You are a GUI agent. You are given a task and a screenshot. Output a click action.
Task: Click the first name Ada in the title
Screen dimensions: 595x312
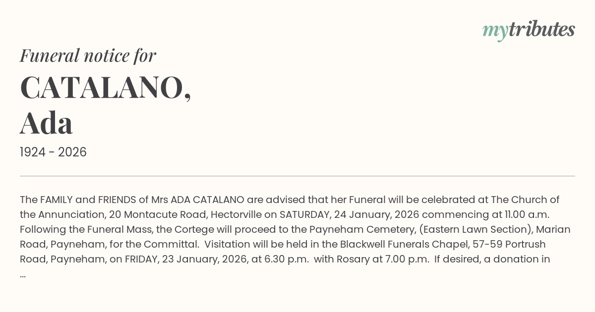pyautogui.click(x=46, y=123)
